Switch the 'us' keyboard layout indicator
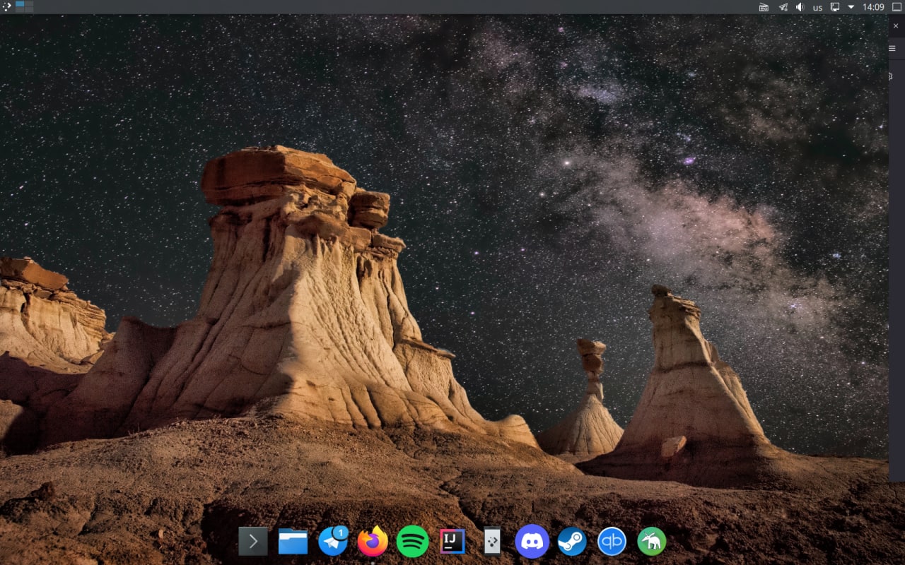 coord(817,7)
